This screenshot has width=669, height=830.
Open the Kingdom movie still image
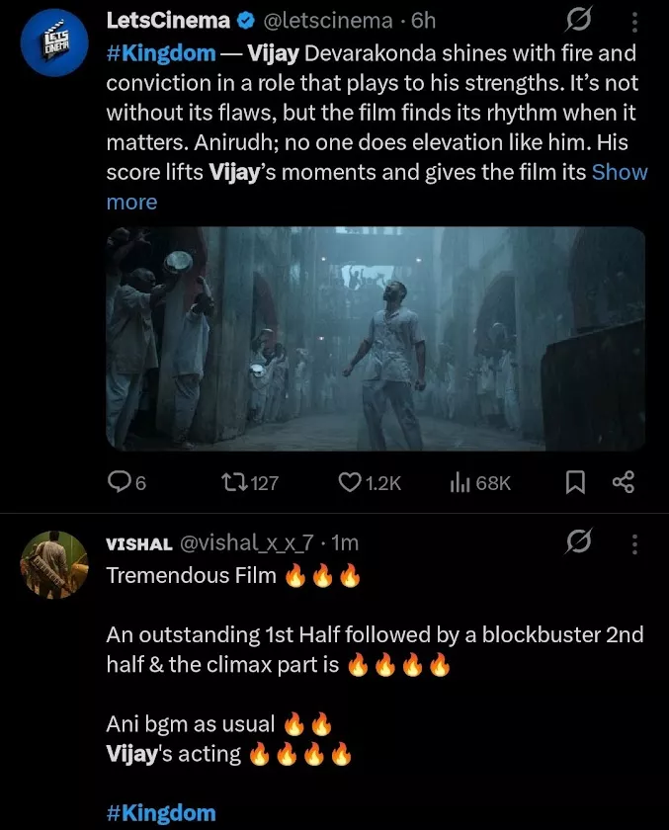click(x=376, y=339)
